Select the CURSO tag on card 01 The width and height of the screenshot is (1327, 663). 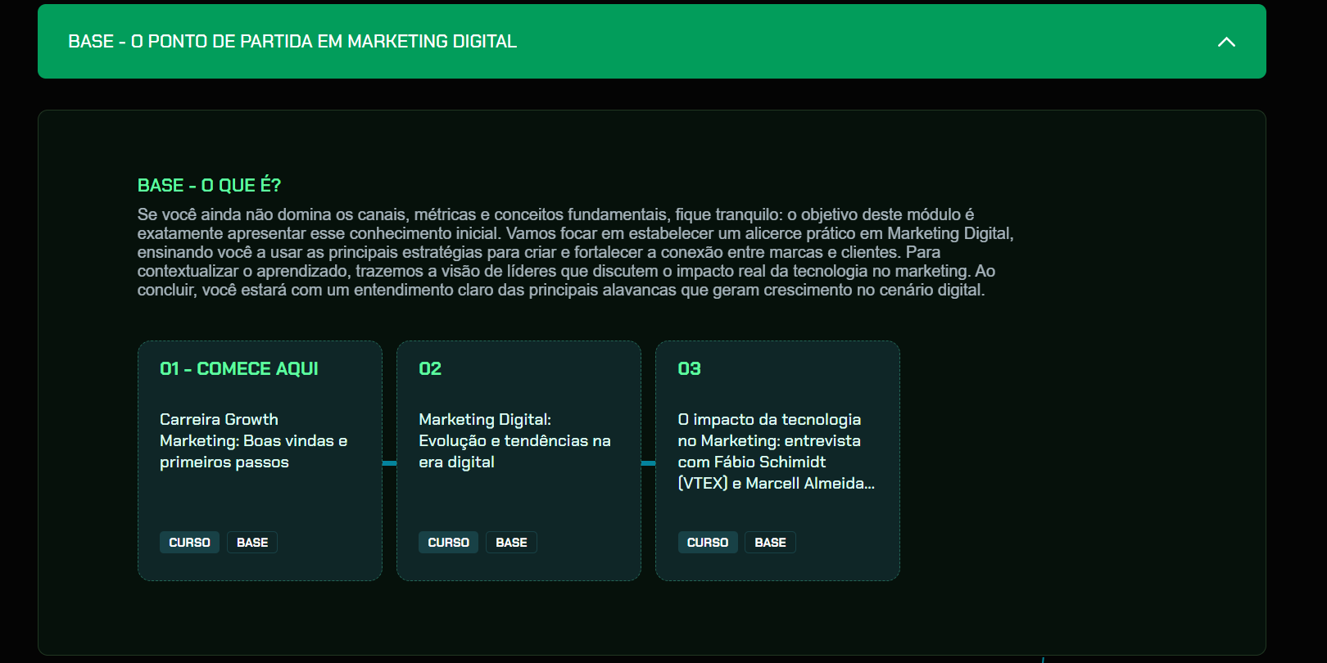pyautogui.click(x=189, y=542)
